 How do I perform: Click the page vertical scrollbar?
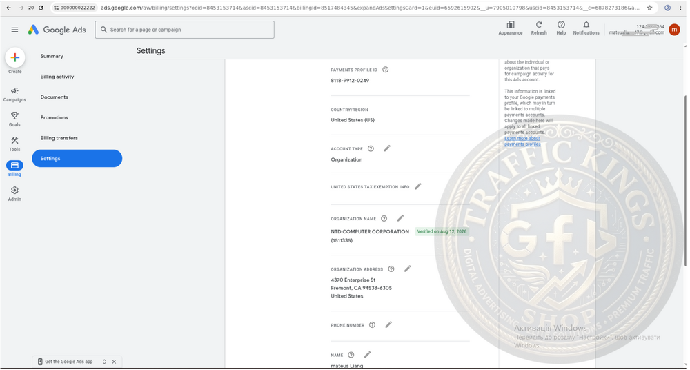[x=684, y=181]
